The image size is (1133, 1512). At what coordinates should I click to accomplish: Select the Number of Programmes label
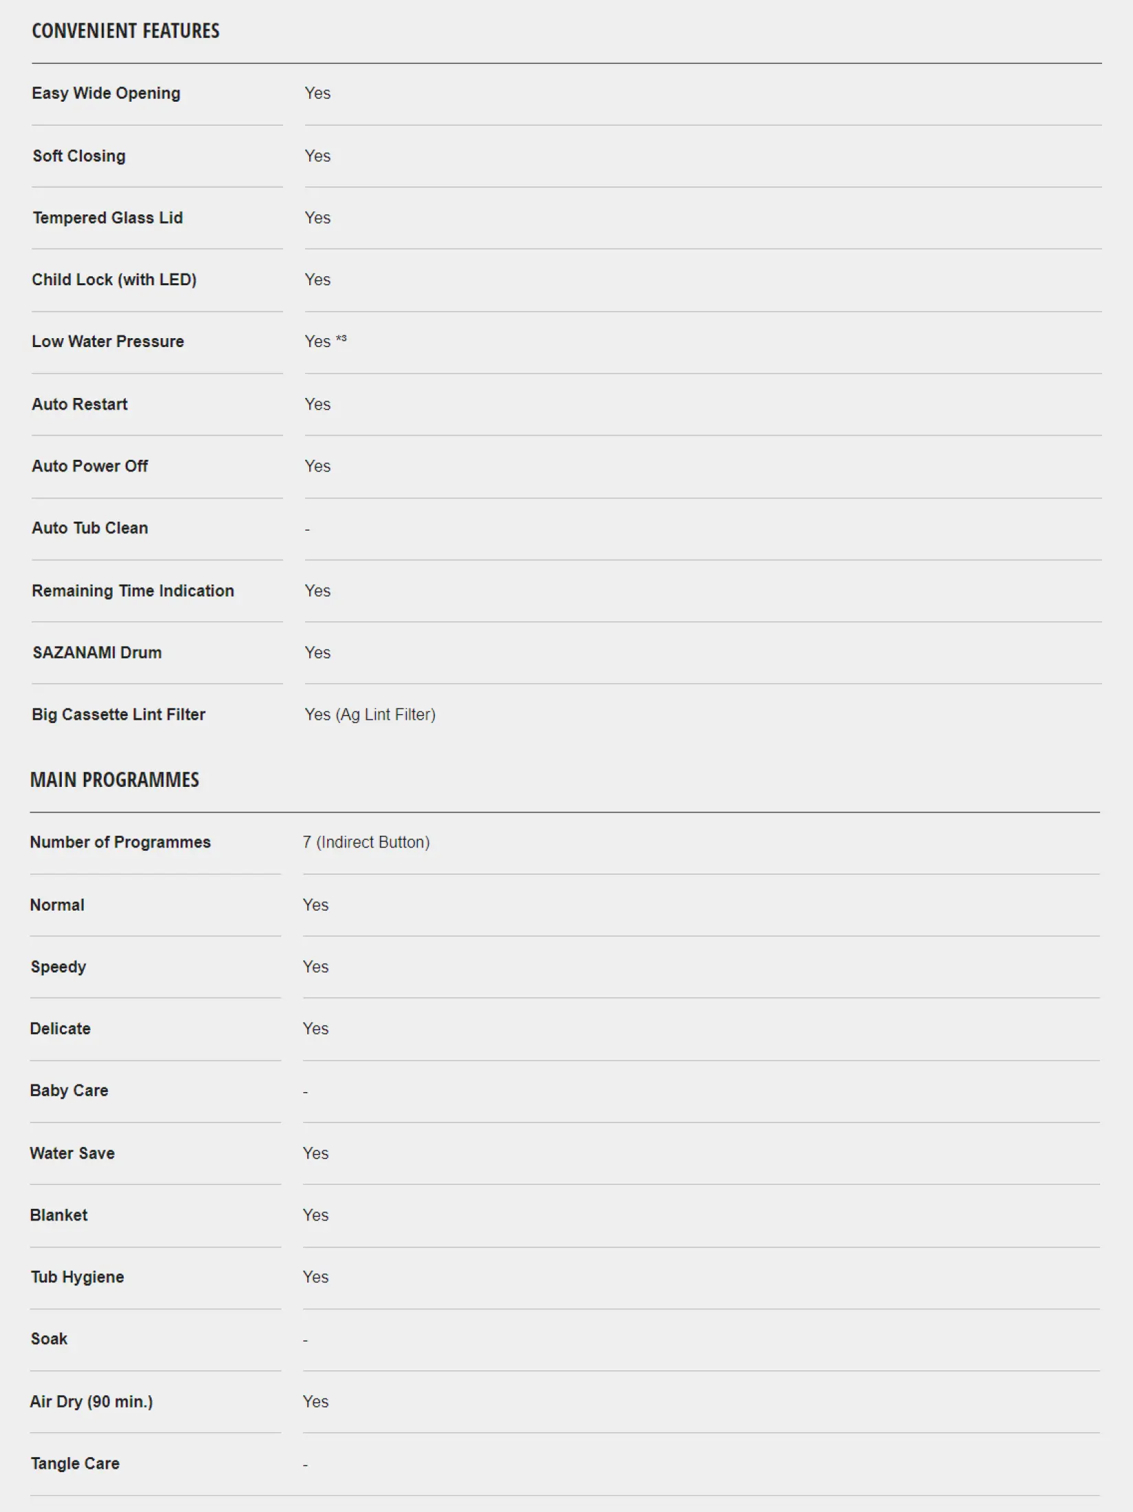(x=120, y=842)
